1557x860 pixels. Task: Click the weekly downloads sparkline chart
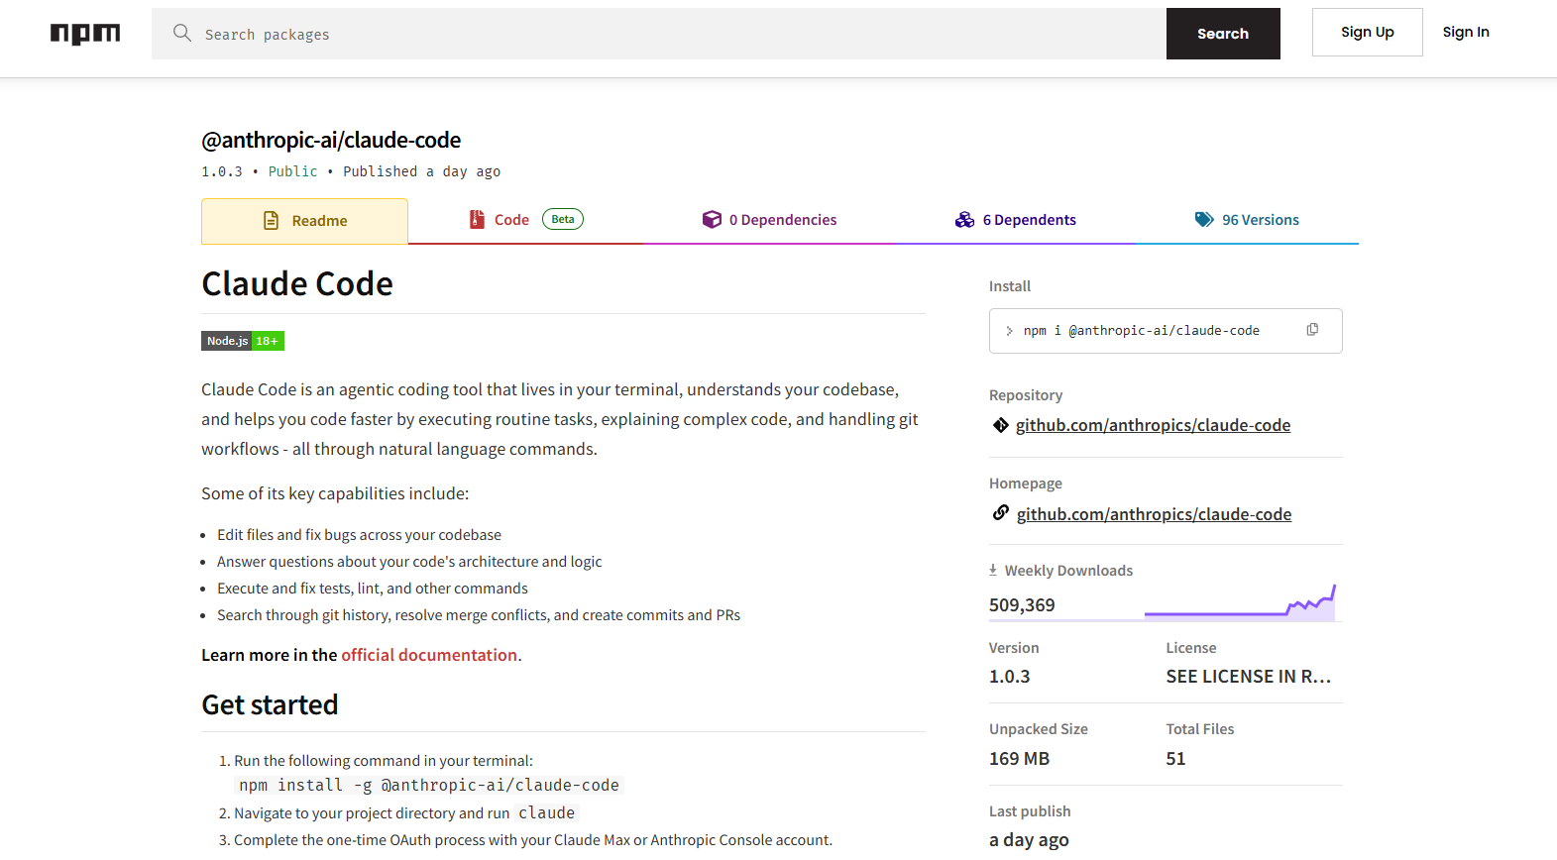coord(1240,602)
